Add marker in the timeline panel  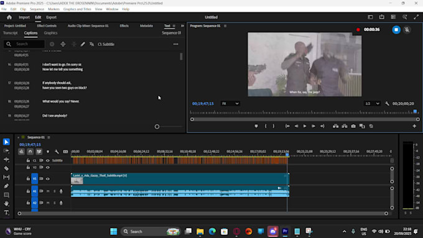pyautogui.click(x=48, y=152)
